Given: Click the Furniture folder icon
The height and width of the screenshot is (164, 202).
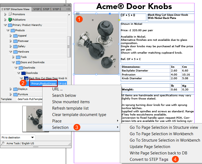Looking at the screenshot, I should [16, 94].
